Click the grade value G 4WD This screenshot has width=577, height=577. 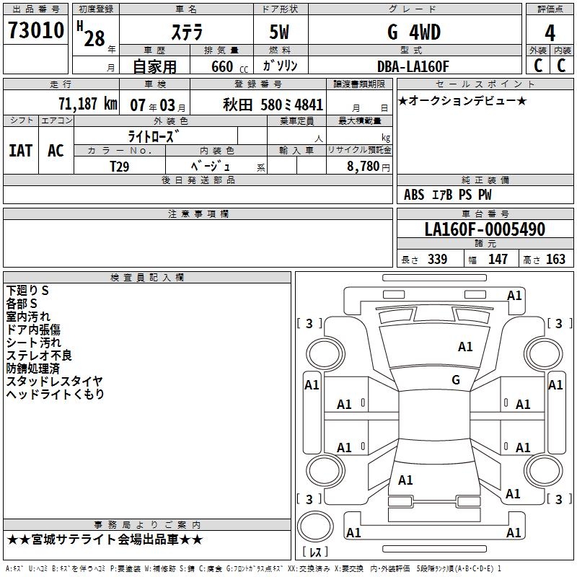pos(414,32)
